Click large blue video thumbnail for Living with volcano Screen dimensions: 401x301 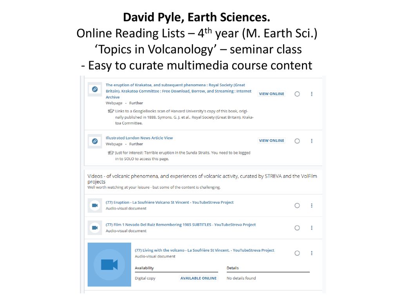[110, 265]
